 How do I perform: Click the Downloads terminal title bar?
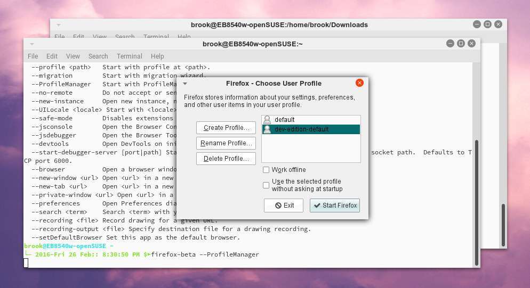(279, 24)
